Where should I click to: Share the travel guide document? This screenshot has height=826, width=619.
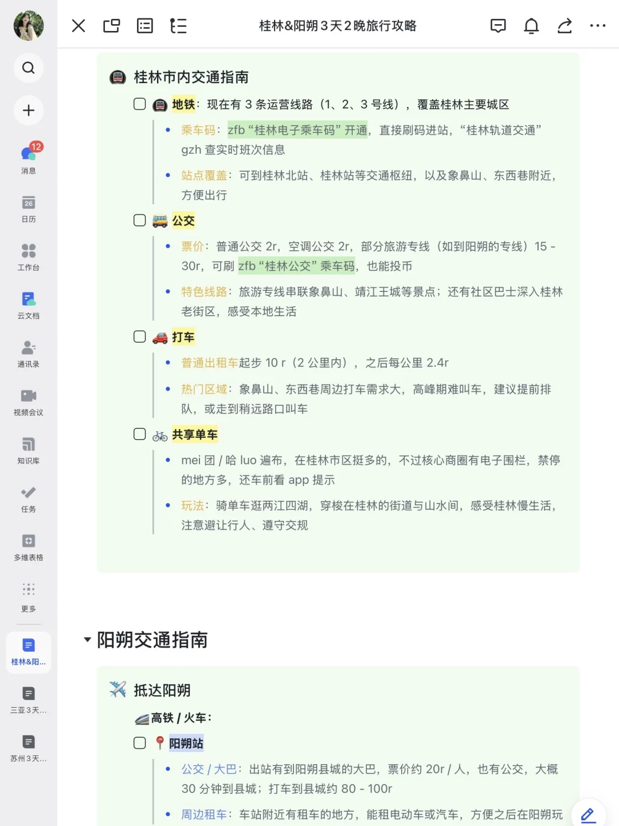pyautogui.click(x=565, y=26)
